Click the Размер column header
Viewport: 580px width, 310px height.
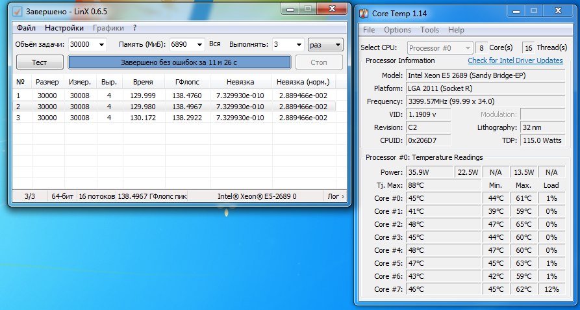tap(48, 82)
